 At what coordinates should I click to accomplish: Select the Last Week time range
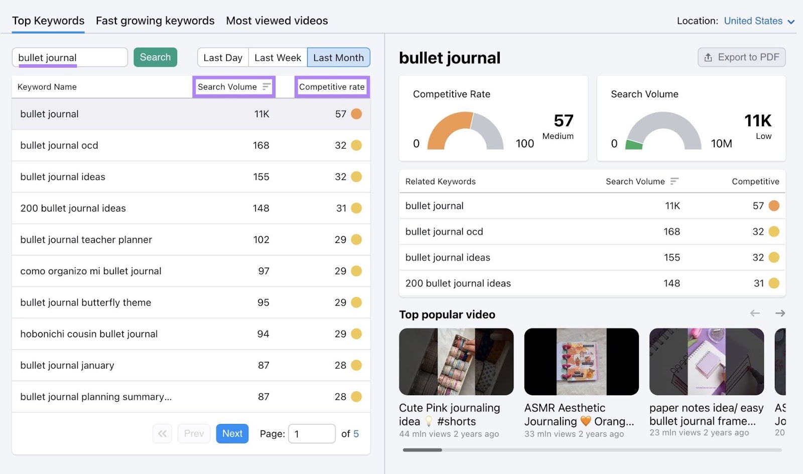(x=278, y=58)
